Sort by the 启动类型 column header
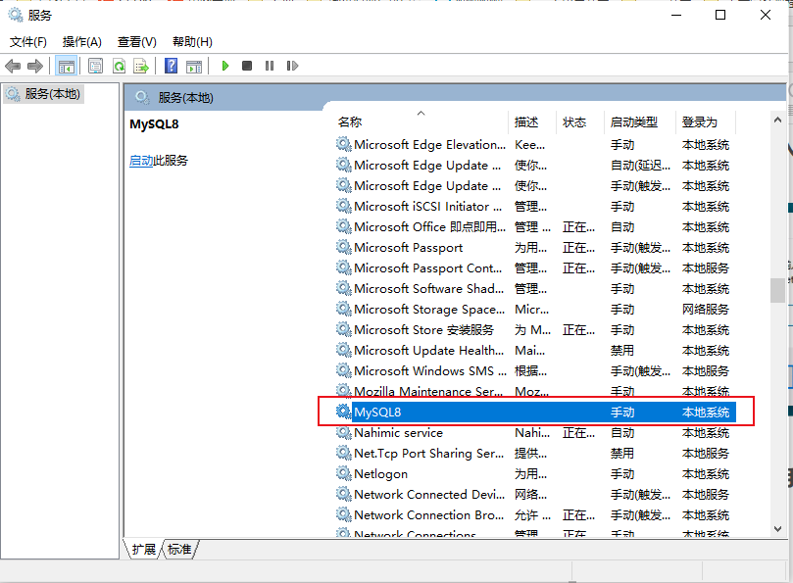 tap(640, 121)
